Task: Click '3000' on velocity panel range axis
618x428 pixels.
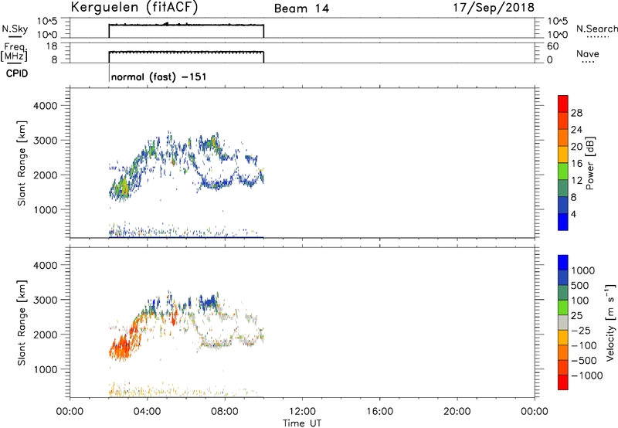Action: click(45, 300)
